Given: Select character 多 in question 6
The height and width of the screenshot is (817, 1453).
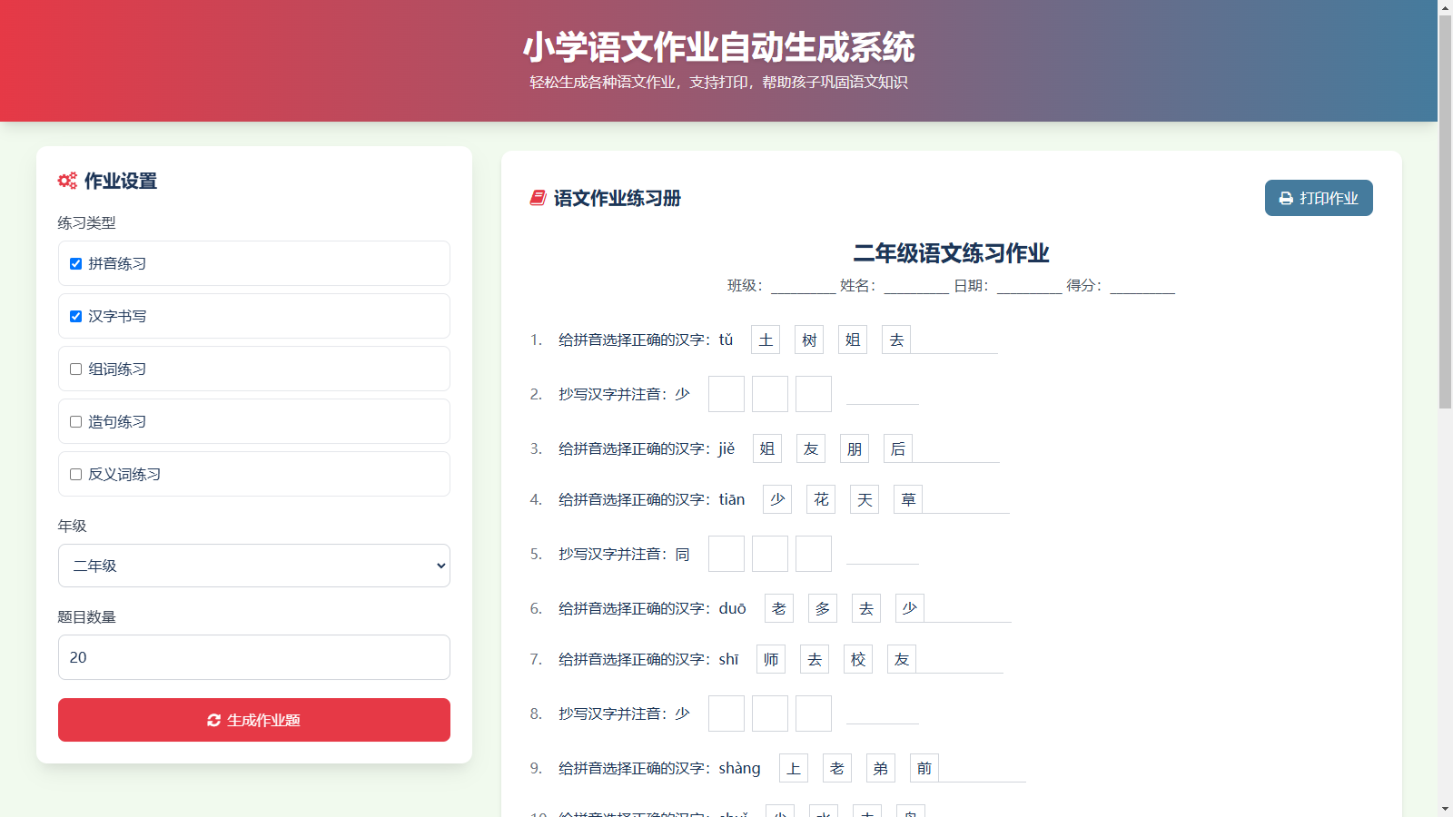Looking at the screenshot, I should coord(823,608).
